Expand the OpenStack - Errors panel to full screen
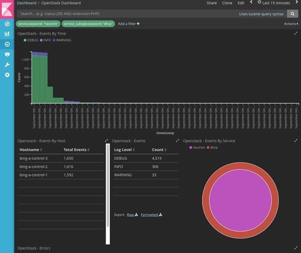301x253 pixels. click(296, 248)
